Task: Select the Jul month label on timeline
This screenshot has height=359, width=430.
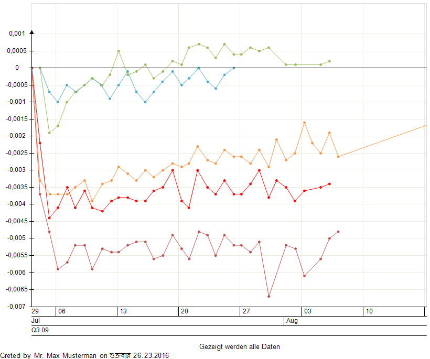Action: click(36, 321)
